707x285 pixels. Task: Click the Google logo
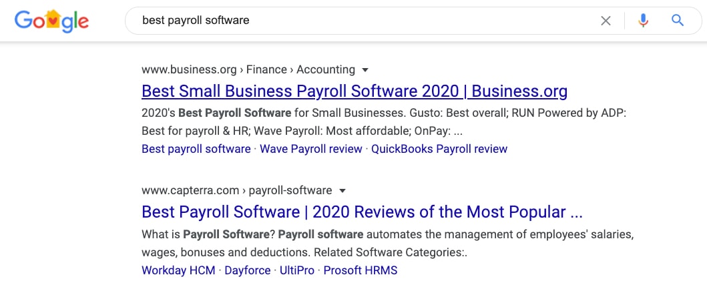coord(51,21)
